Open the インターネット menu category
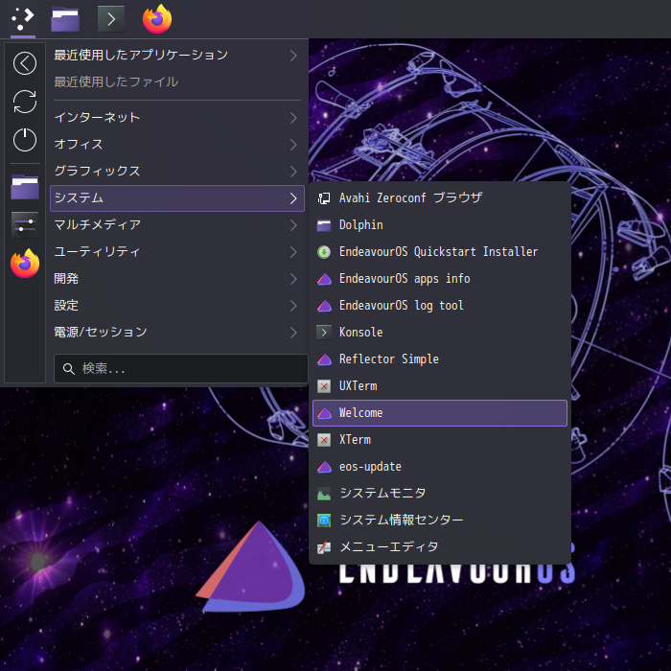 (x=177, y=118)
